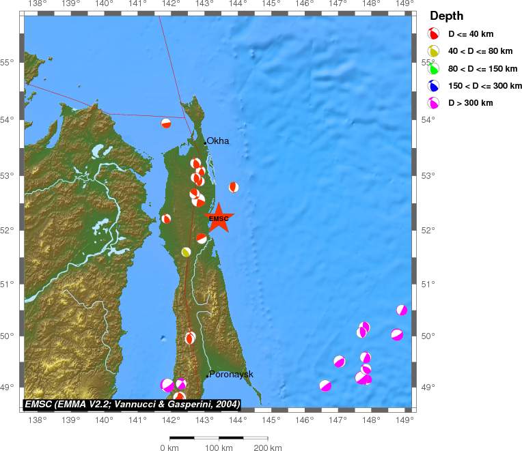Select the green 80 < D <= 150 km legend symbol
Screen dimensions: 522x451
point(433,68)
